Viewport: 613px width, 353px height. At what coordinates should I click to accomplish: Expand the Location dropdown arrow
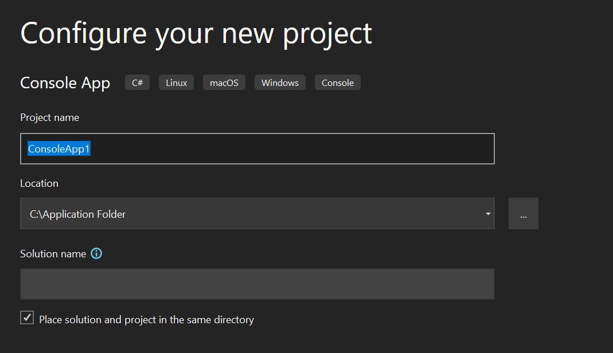coord(487,213)
